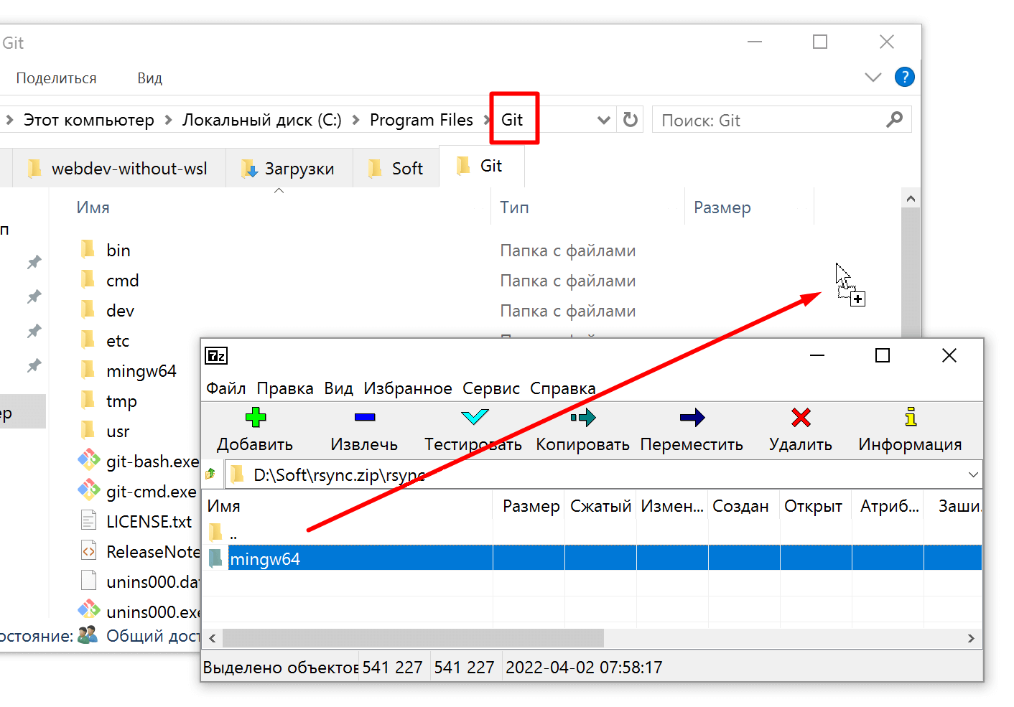Click the ReleaseNotes html file icon
Viewport: 1014px width, 707px height.
click(x=88, y=551)
